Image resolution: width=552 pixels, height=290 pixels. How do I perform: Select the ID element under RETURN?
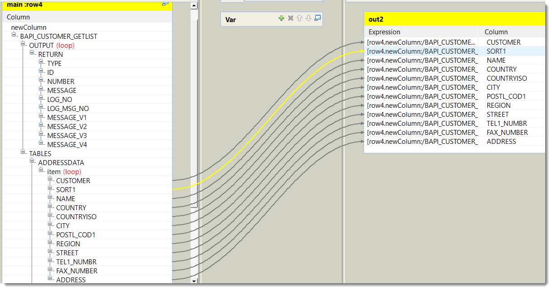pos(50,72)
